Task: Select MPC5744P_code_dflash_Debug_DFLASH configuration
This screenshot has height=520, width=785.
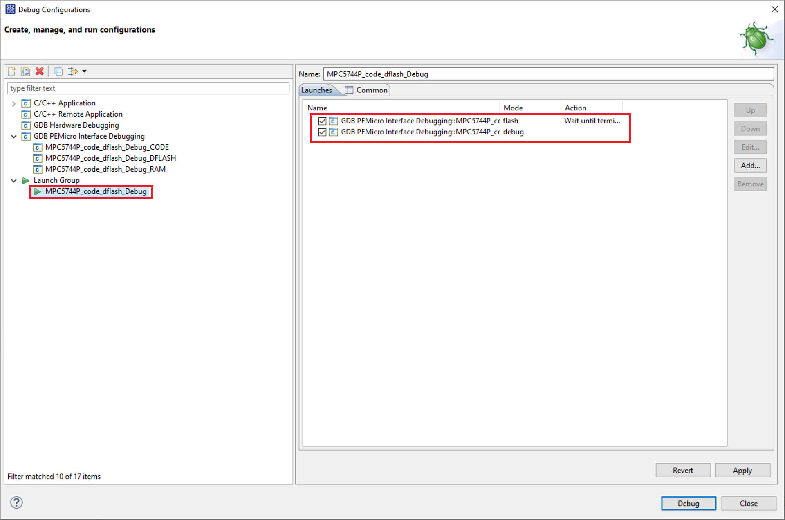Action: tap(110, 158)
